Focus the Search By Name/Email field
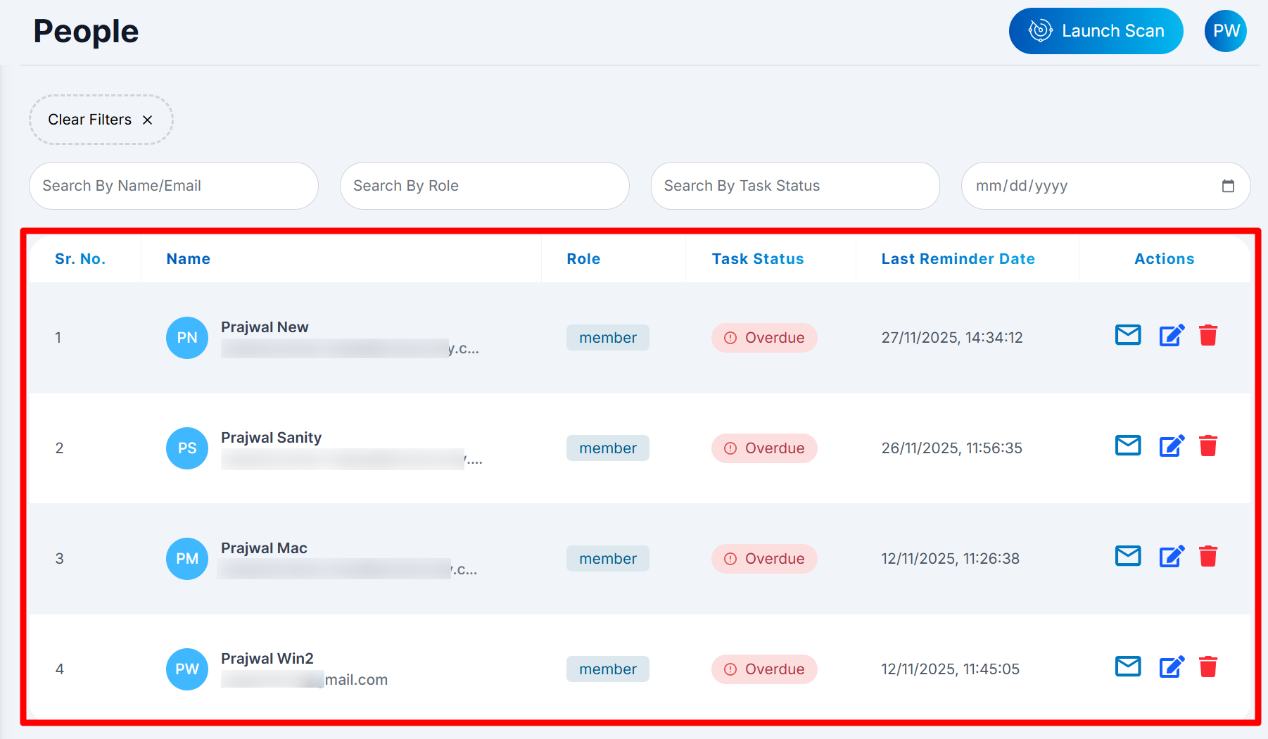The image size is (1268, 739). (173, 186)
